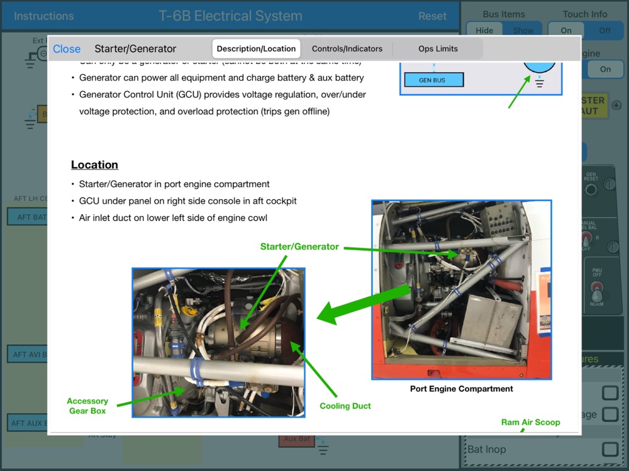This screenshot has height=471, width=629.
Task: Tap the MASTER CAUT annunciator
Action: (x=594, y=106)
